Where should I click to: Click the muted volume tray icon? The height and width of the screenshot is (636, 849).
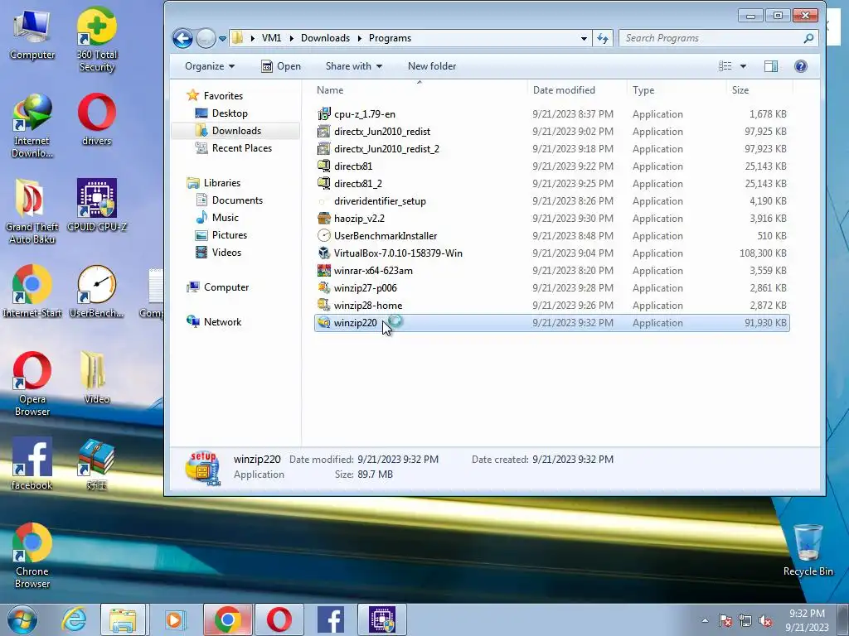(765, 621)
